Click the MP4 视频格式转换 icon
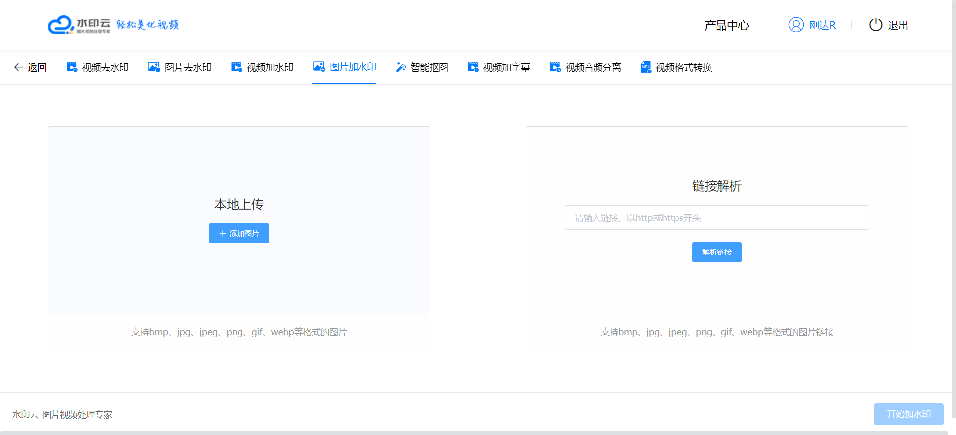The width and height of the screenshot is (956, 435). [x=646, y=67]
